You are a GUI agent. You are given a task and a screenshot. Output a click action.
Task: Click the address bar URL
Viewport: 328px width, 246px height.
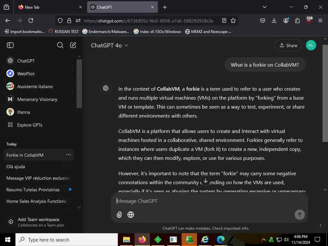[149, 21]
